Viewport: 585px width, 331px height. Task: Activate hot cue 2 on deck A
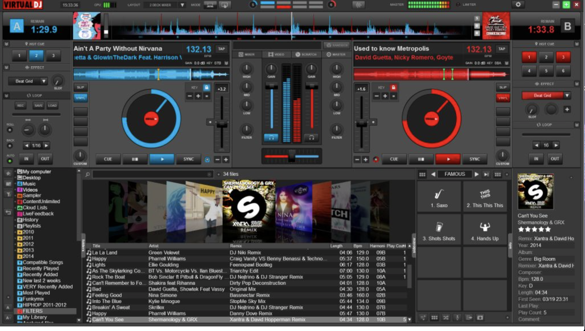click(x=36, y=56)
